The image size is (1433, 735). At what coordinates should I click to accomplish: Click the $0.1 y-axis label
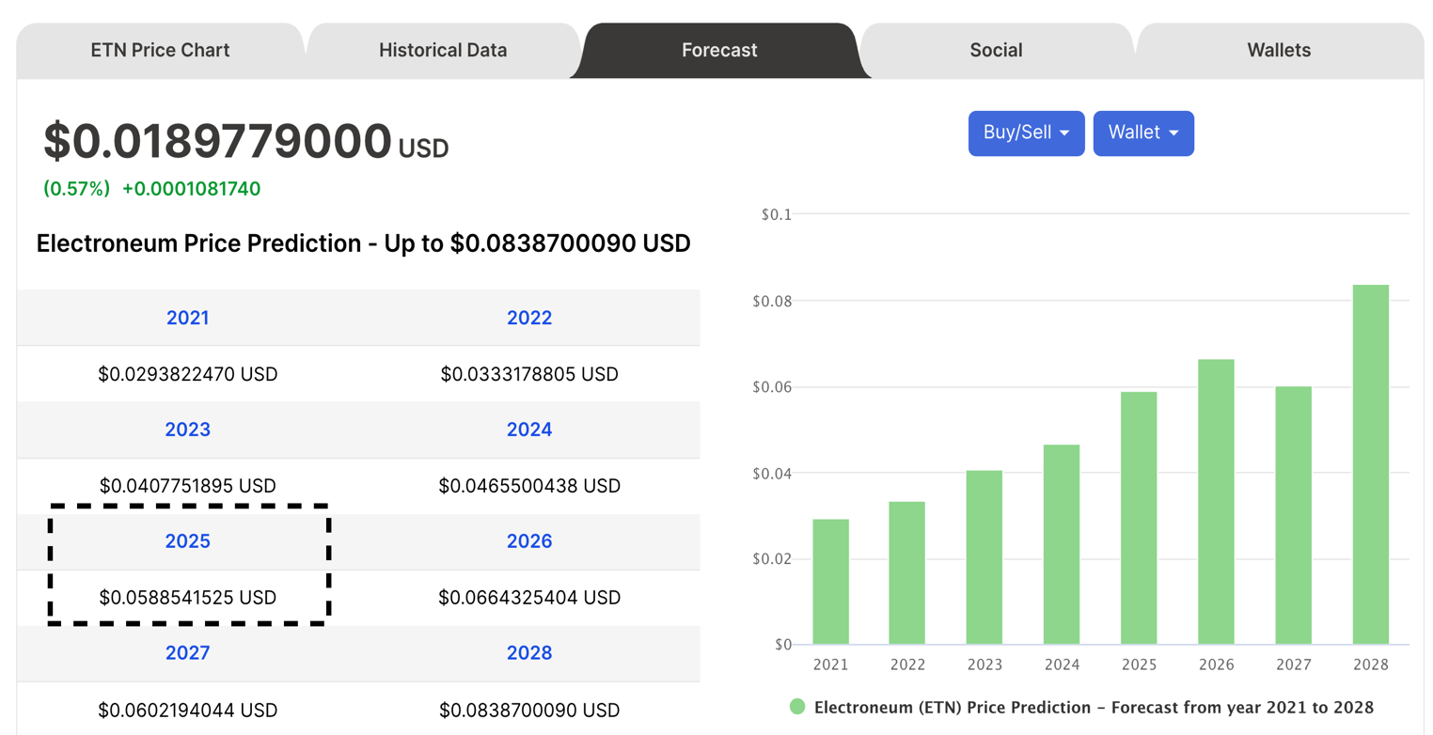pyautogui.click(x=776, y=214)
